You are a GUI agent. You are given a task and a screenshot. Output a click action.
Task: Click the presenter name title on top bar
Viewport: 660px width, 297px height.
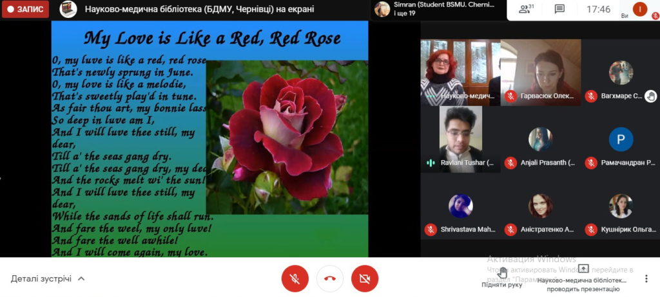pos(200,9)
